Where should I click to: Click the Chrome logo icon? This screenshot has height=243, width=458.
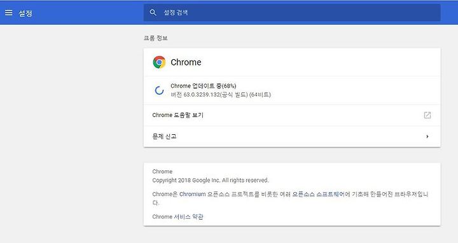(x=159, y=62)
